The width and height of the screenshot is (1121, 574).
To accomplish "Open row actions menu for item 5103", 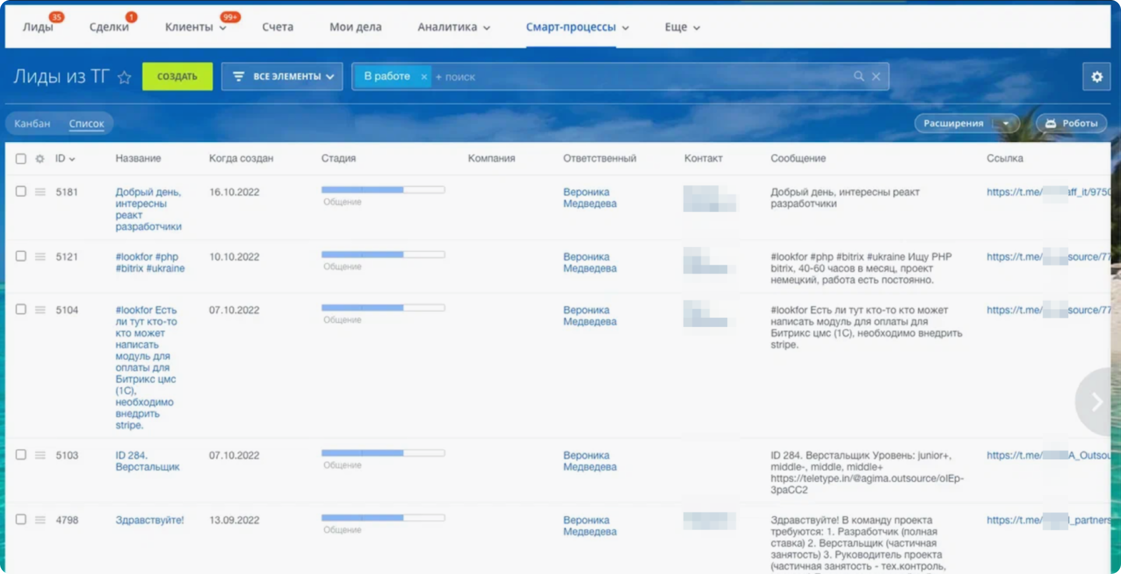I will 40,455.
